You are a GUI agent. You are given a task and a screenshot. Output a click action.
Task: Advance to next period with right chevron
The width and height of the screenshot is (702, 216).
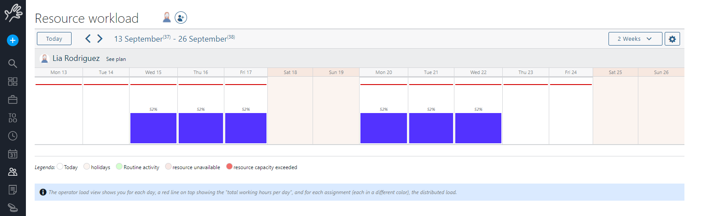100,39
